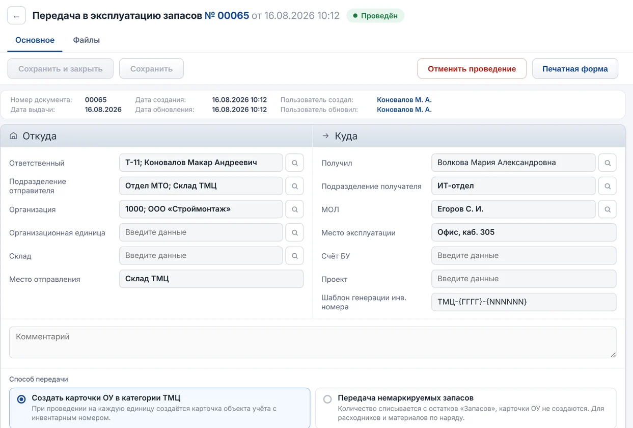Click Сохранить и закрыть button

(x=61, y=69)
